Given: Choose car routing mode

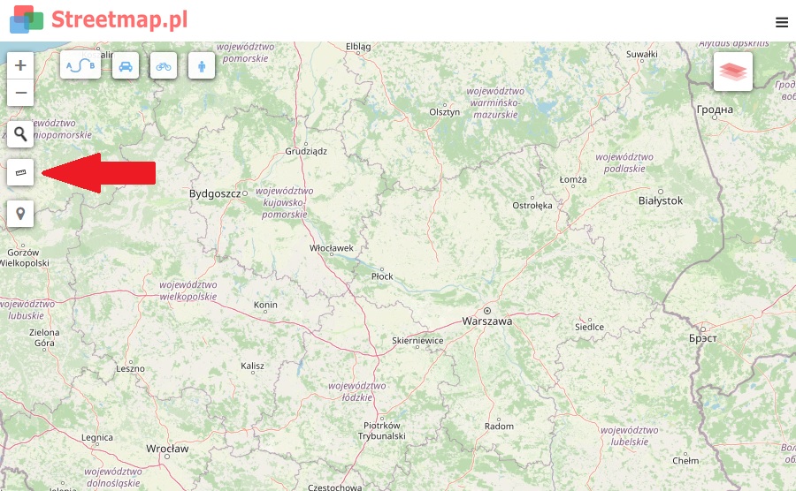Looking at the screenshot, I should (x=126, y=65).
